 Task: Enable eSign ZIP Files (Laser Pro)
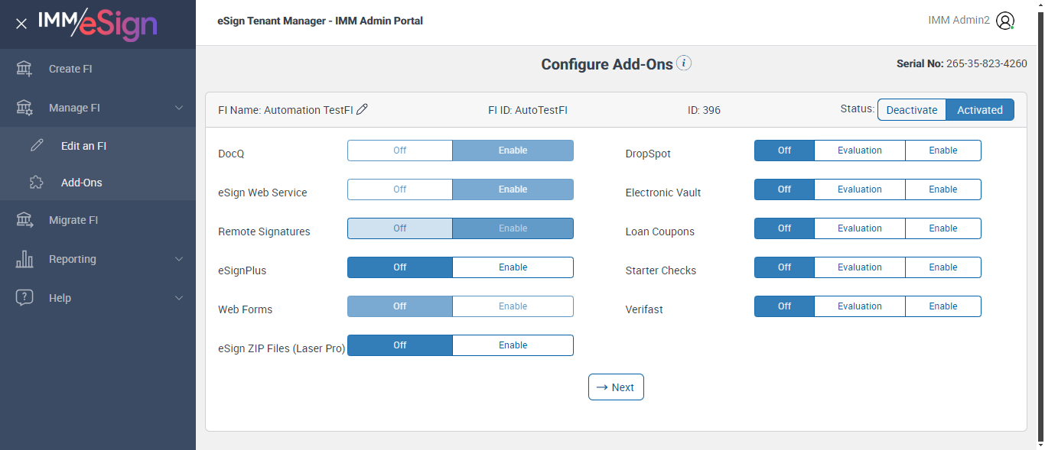513,345
